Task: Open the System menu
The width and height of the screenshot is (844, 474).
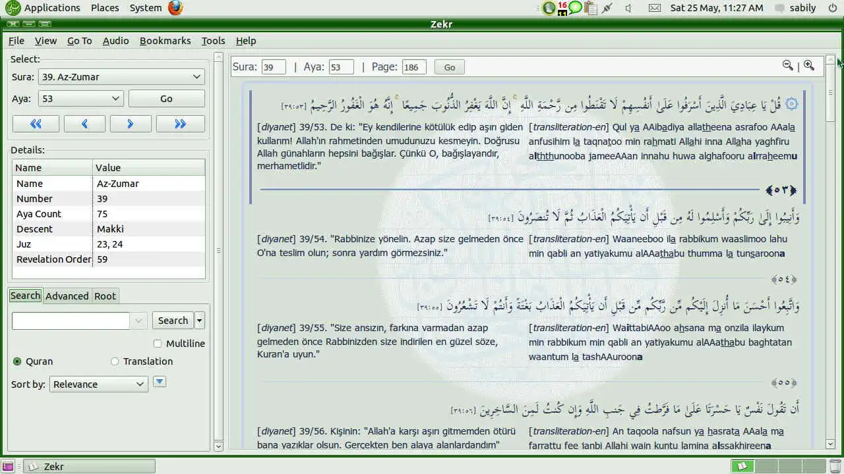Action: pos(146,8)
